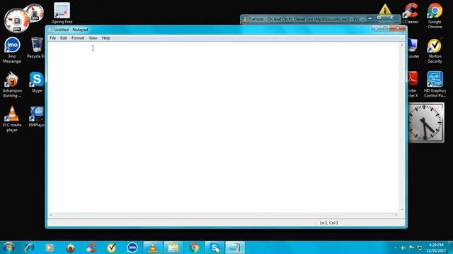The image size is (453, 254).
Task: Click the 'Ln 1, Col 1' status bar text
Action: [x=328, y=223]
